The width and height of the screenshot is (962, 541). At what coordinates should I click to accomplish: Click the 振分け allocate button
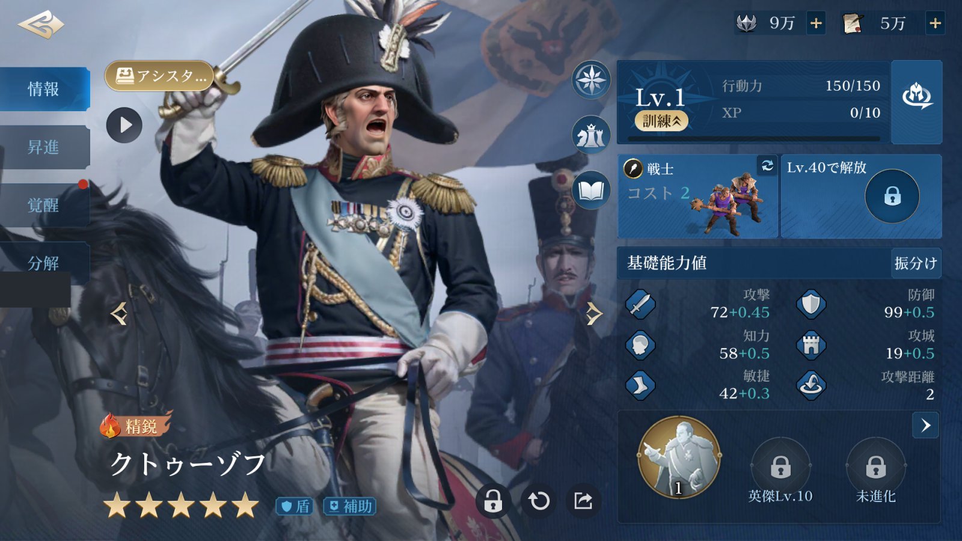click(916, 263)
